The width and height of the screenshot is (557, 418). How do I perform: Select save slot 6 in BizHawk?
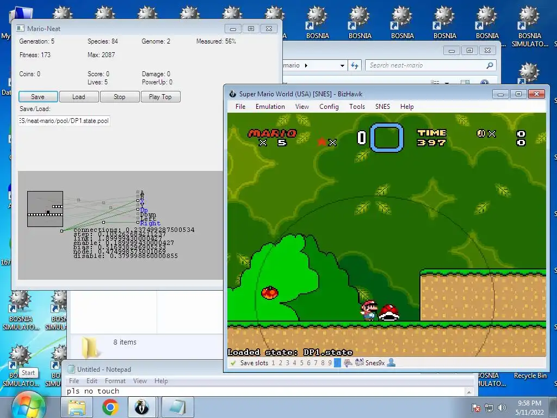308,363
